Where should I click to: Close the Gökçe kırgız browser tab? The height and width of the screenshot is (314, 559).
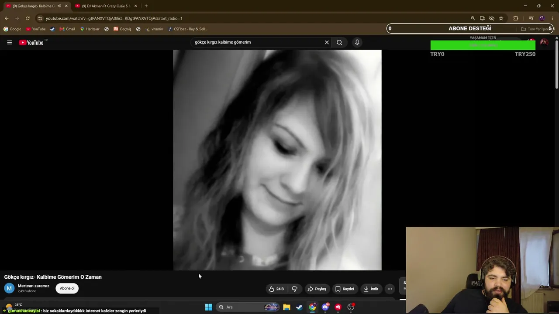coord(66,6)
